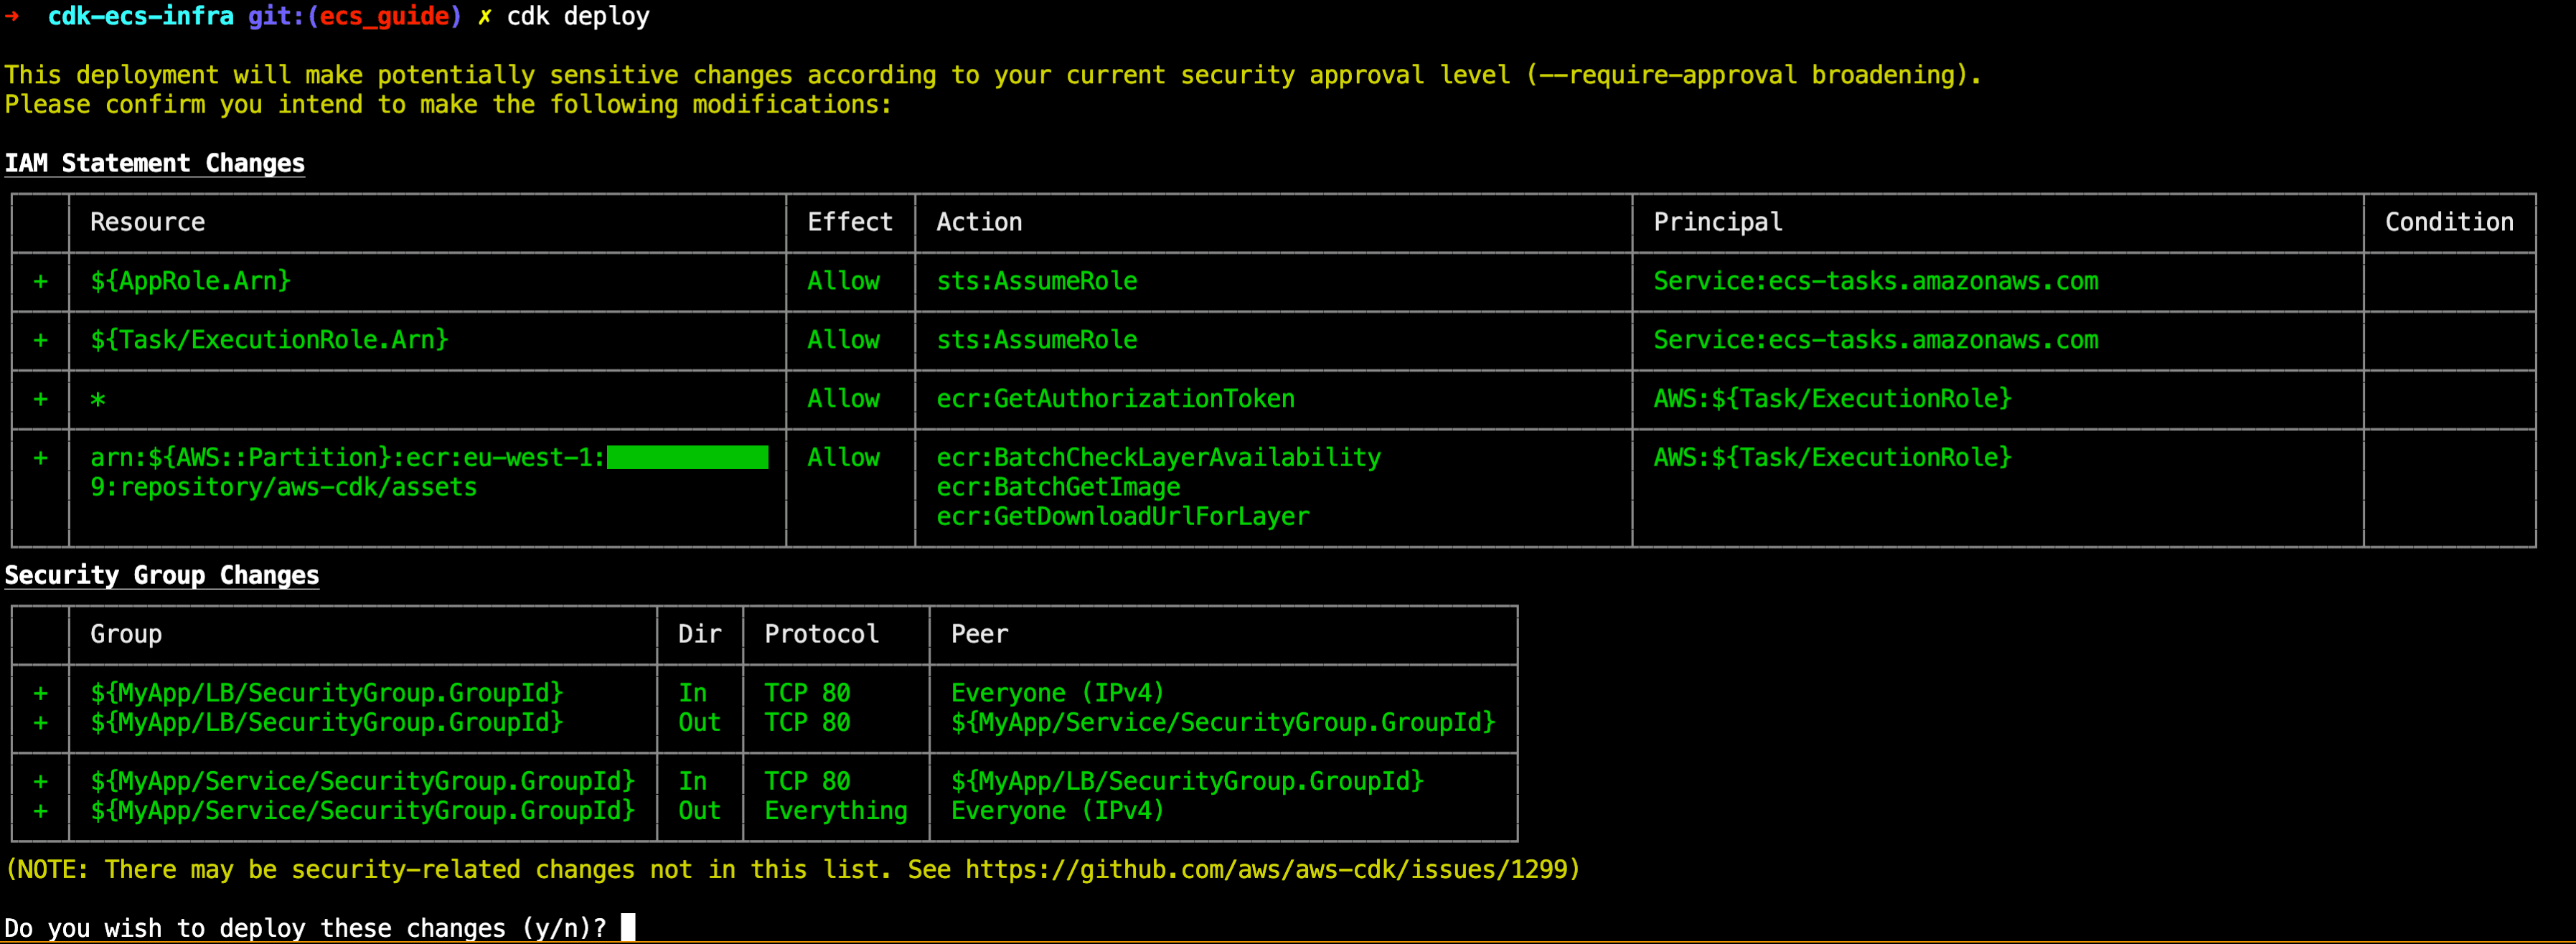The image size is (2576, 944).
Task: Click the plus sign beside ${AppRole.Arn}
Action: (x=40, y=282)
